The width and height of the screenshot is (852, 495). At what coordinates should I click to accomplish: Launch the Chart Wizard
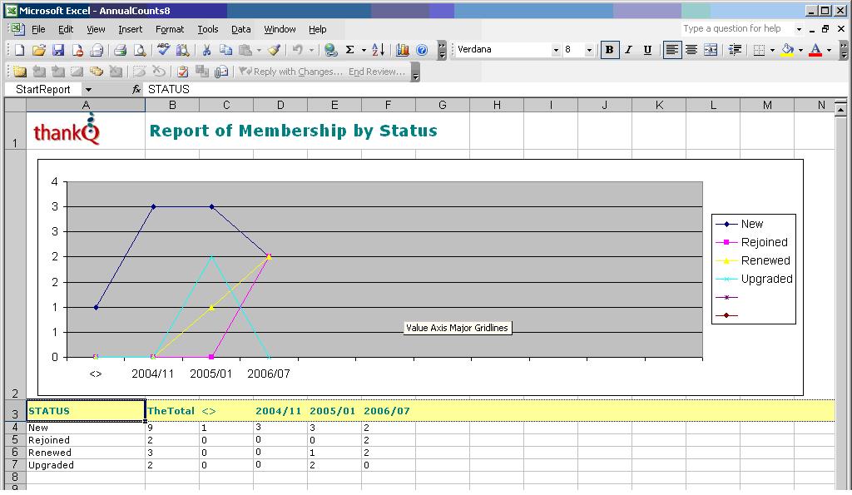[402, 50]
